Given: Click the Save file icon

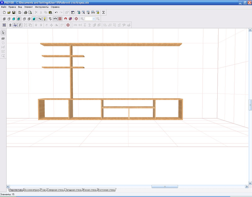Looking at the screenshot, I should coord(14,13).
